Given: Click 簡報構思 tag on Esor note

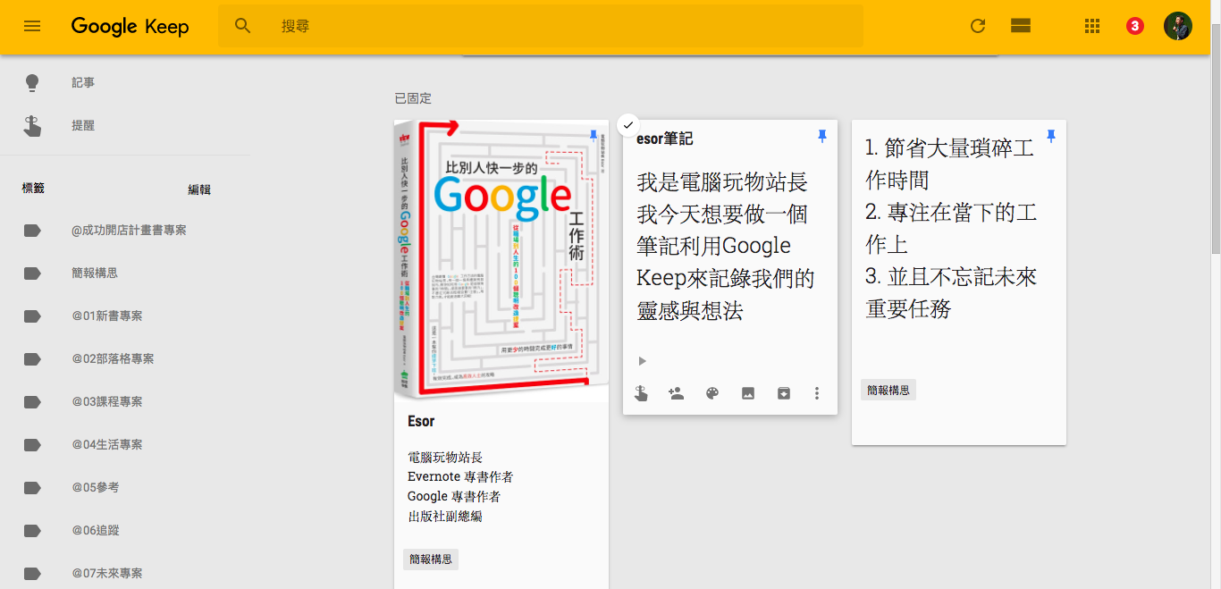Looking at the screenshot, I should pyautogui.click(x=431, y=560).
